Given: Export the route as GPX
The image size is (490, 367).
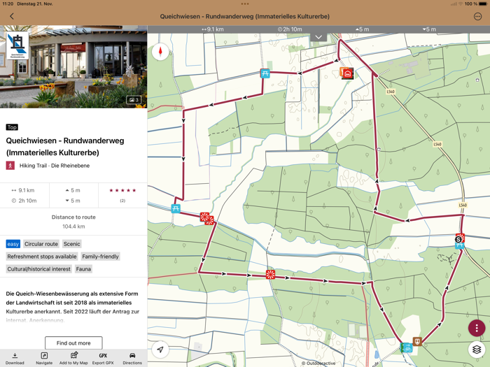Looking at the screenshot, I should pos(103,359).
